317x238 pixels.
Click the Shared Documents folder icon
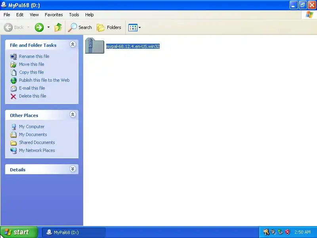(x=13, y=143)
